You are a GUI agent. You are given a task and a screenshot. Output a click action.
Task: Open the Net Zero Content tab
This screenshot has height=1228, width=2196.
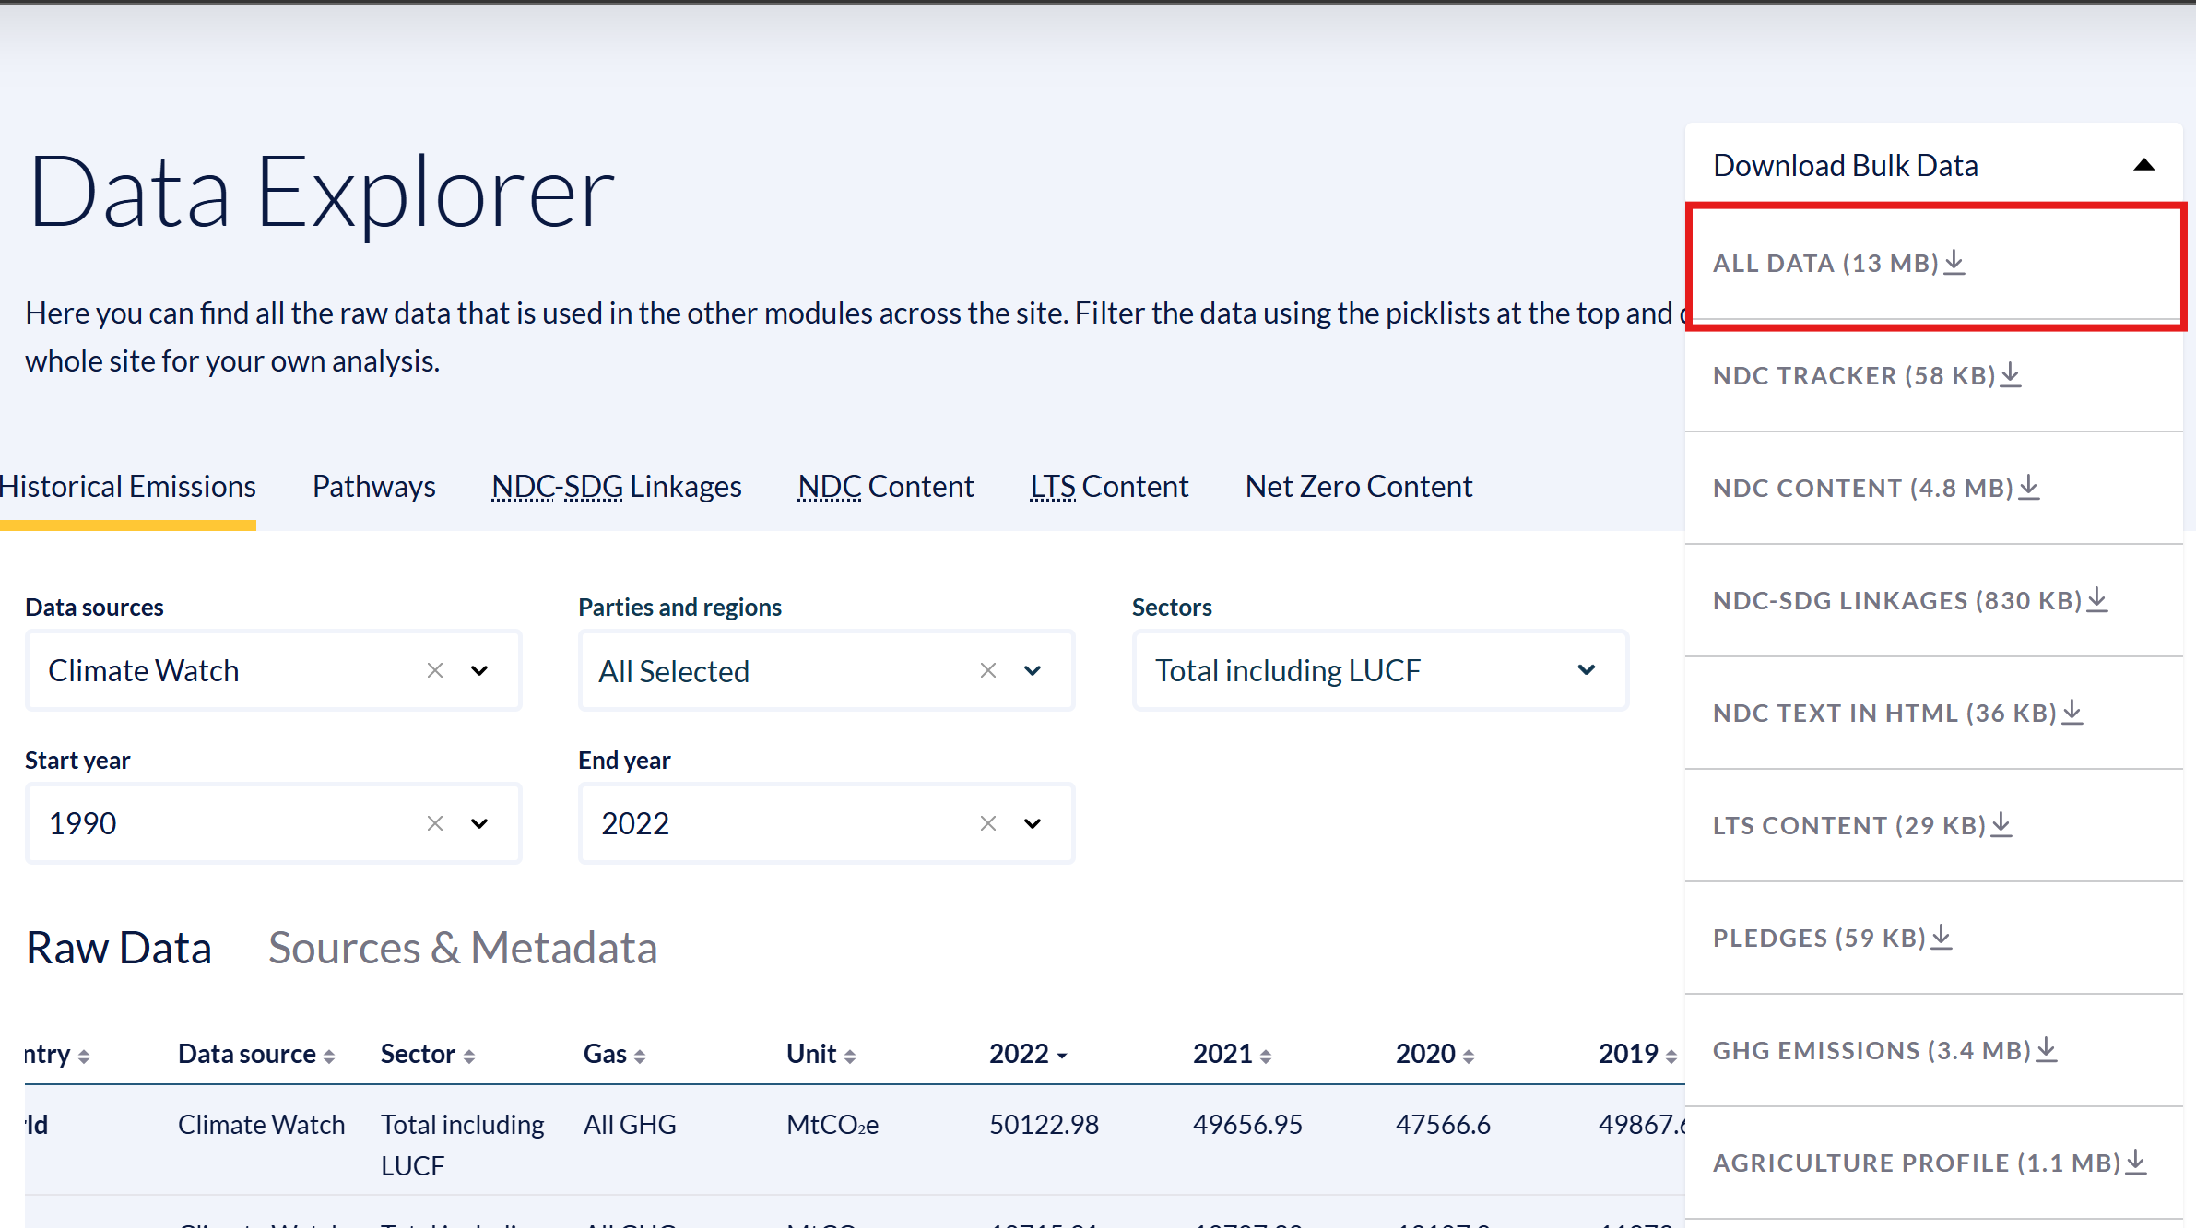[1358, 486]
